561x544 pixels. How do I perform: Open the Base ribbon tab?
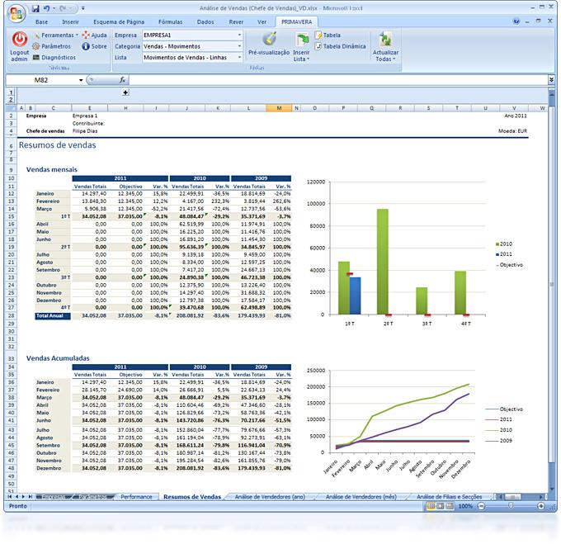(41, 21)
